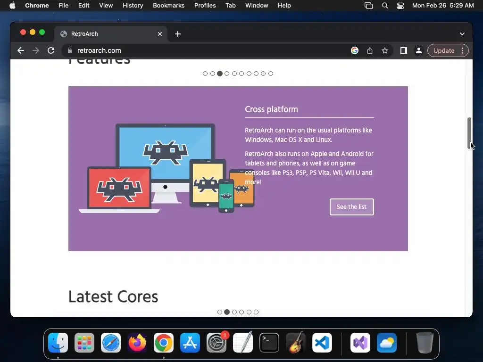Open Chrome side panel
483x362 pixels.
coord(404,50)
